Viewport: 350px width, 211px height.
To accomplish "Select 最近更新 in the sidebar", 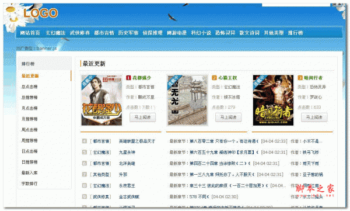I will pos(30,76).
